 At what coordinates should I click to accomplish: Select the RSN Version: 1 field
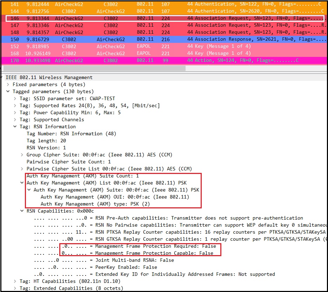46,148
